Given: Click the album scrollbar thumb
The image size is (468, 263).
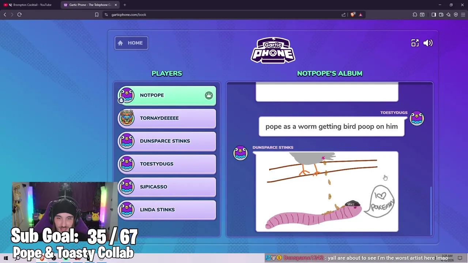Looking at the screenshot, I should (431, 211).
